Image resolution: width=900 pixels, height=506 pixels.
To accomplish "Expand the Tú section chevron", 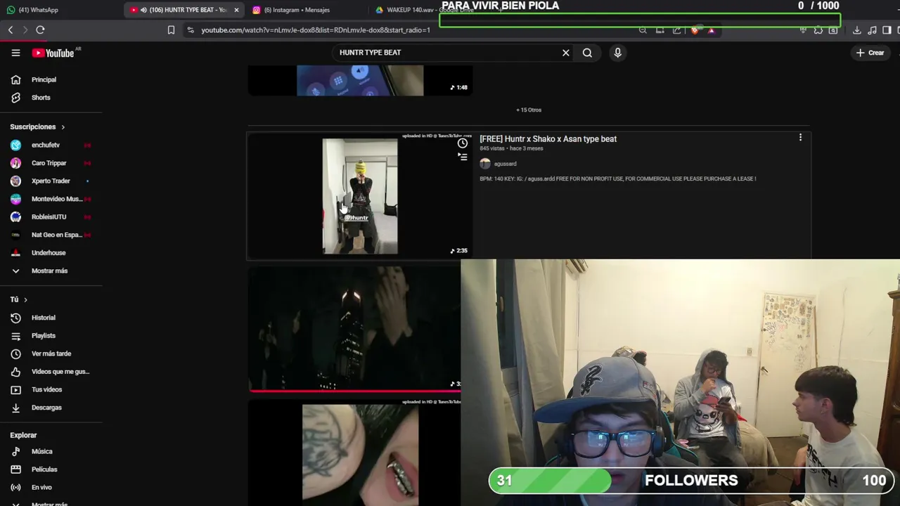I will pos(25,300).
